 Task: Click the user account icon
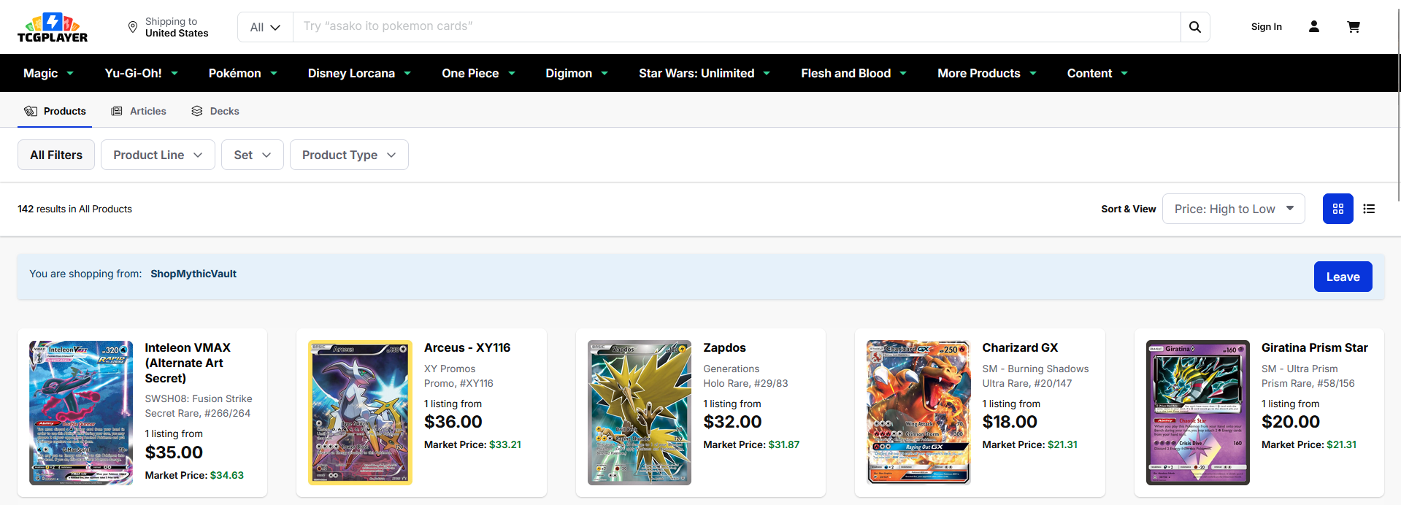1313,27
